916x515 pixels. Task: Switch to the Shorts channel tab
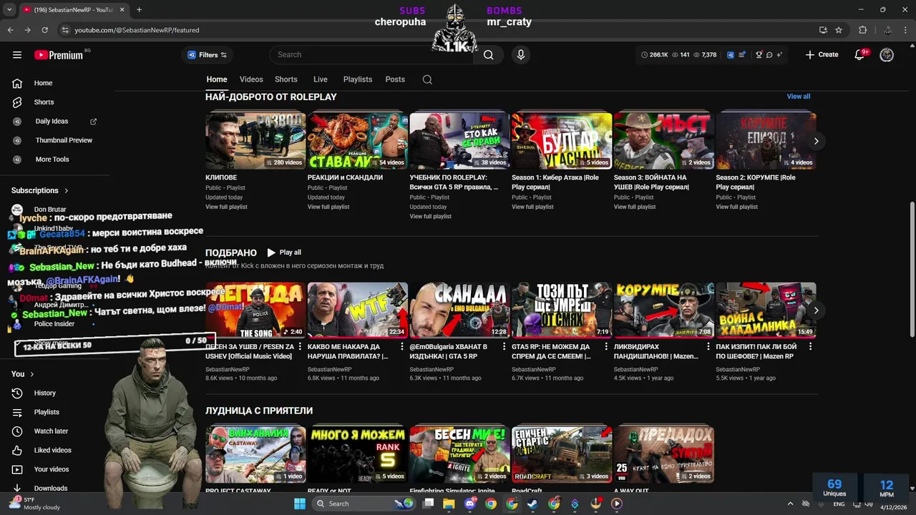point(286,79)
